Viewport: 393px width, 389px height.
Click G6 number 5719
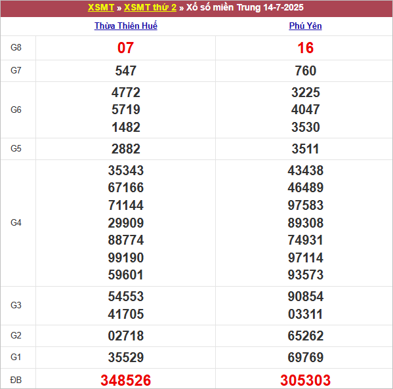(x=125, y=110)
